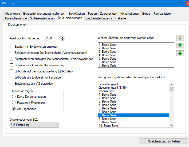This screenshot has width=189, height=147.
Task: Select the Relevante Ergebnisse radio option
Action: point(14,103)
